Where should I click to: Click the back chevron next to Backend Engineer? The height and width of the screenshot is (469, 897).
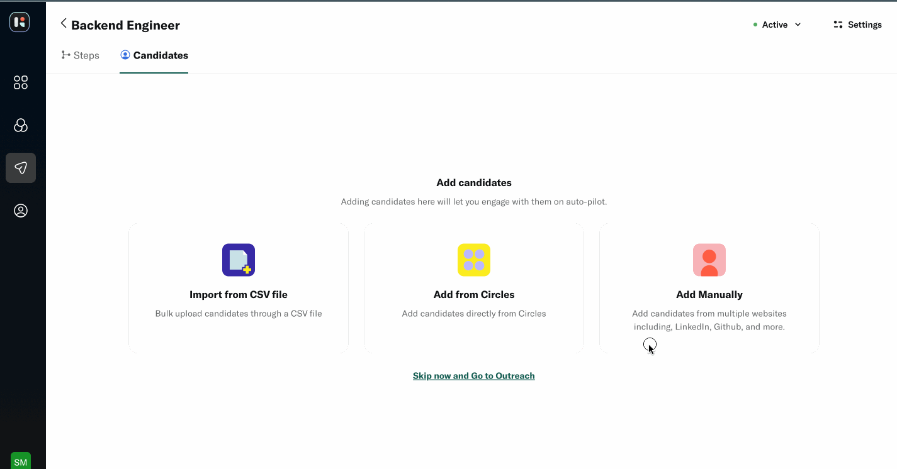coord(63,23)
